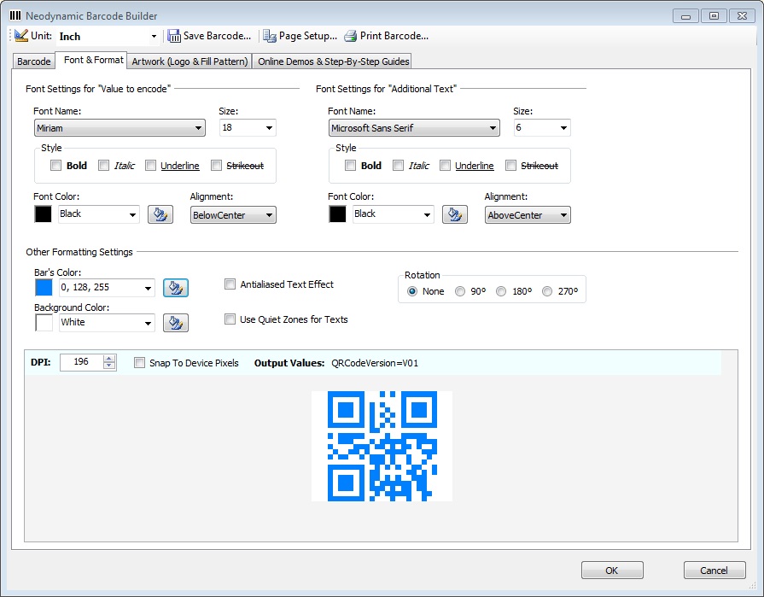Open the BelowCenter alignment dropdown
Screen dimensions: 764x597
click(x=233, y=215)
